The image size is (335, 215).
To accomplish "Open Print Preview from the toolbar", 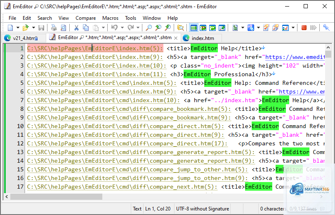I will [x=64, y=28].
